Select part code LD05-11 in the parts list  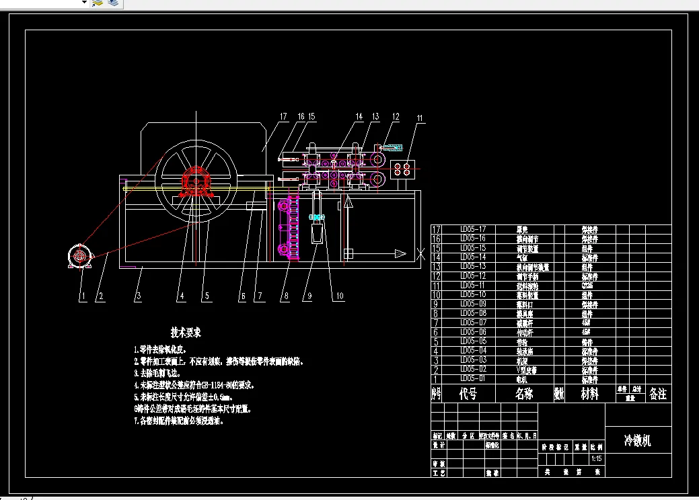coord(473,285)
